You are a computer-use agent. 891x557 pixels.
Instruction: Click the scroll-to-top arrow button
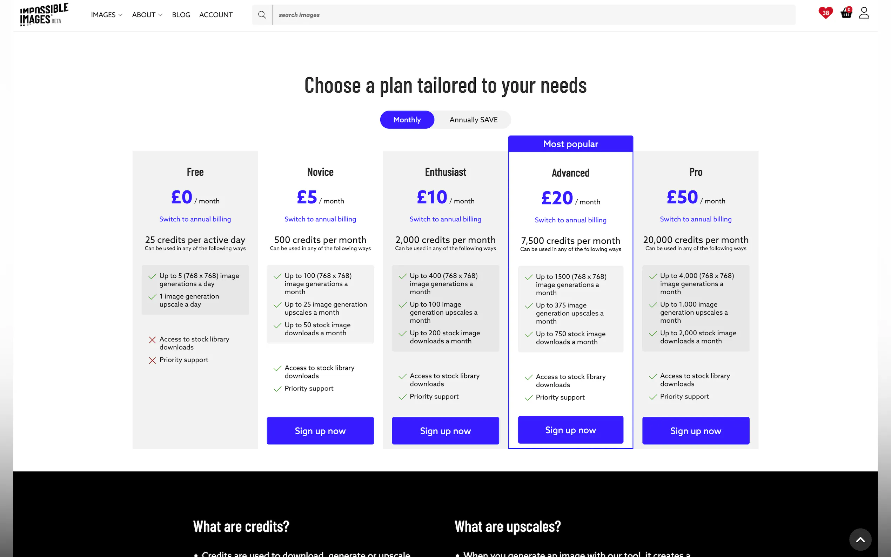click(x=860, y=540)
